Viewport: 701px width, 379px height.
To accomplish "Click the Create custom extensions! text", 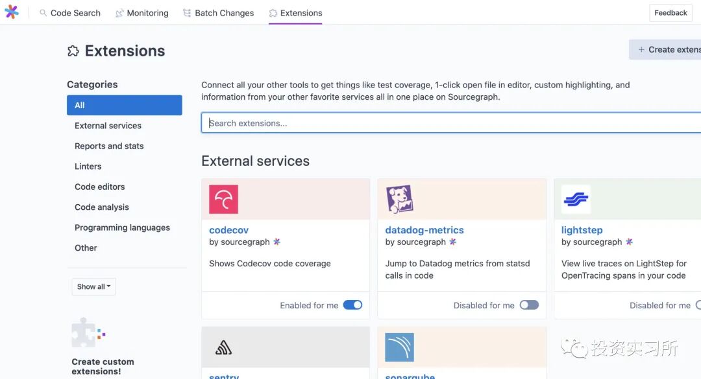I will click(x=103, y=367).
